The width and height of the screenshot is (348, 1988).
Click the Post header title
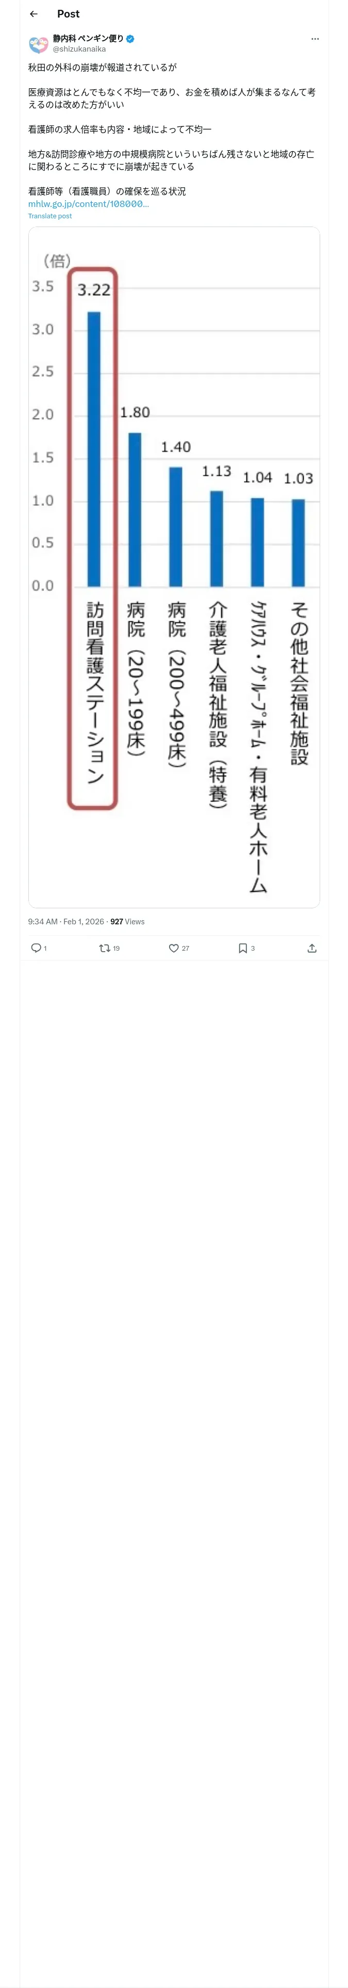(68, 14)
